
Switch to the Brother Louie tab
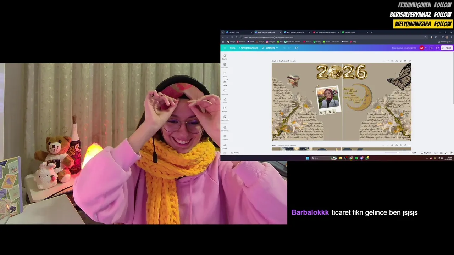pyautogui.click(x=355, y=32)
